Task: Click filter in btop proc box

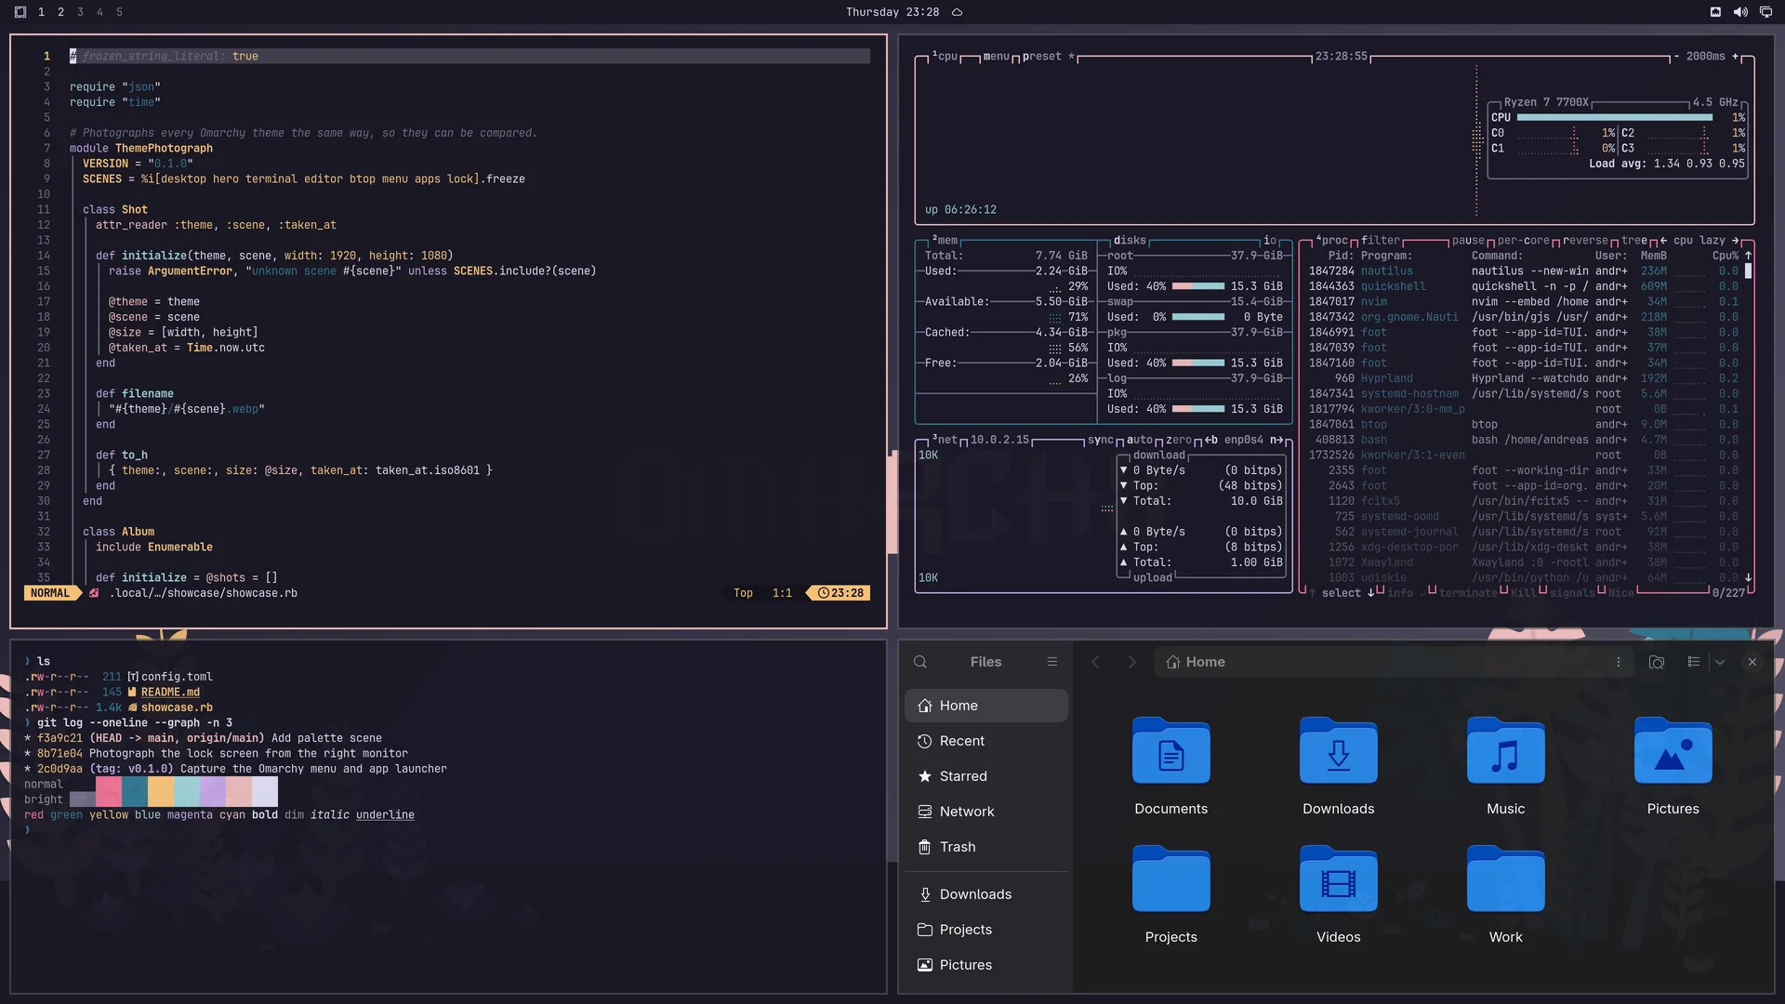Action: (x=1381, y=241)
